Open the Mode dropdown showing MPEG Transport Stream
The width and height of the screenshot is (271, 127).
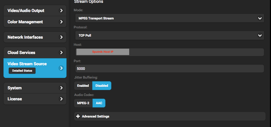(169, 18)
